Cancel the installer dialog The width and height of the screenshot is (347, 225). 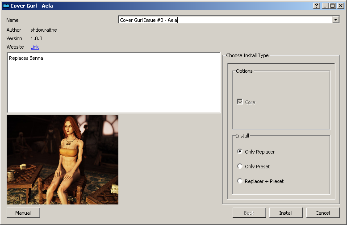pyautogui.click(x=323, y=213)
